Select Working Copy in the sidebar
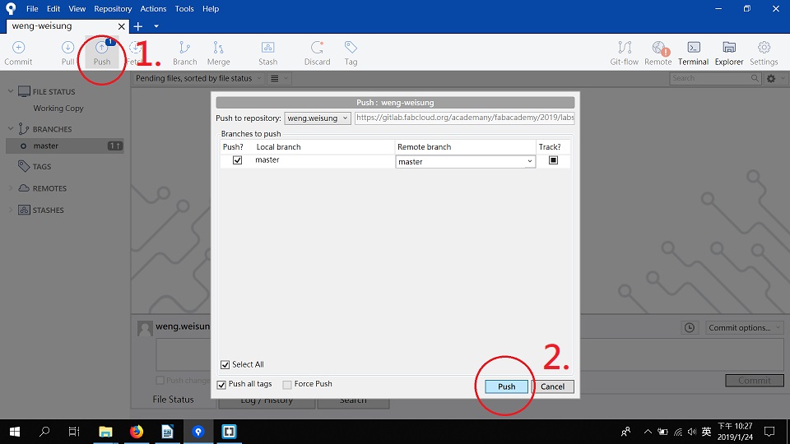The width and height of the screenshot is (790, 444). pos(58,109)
